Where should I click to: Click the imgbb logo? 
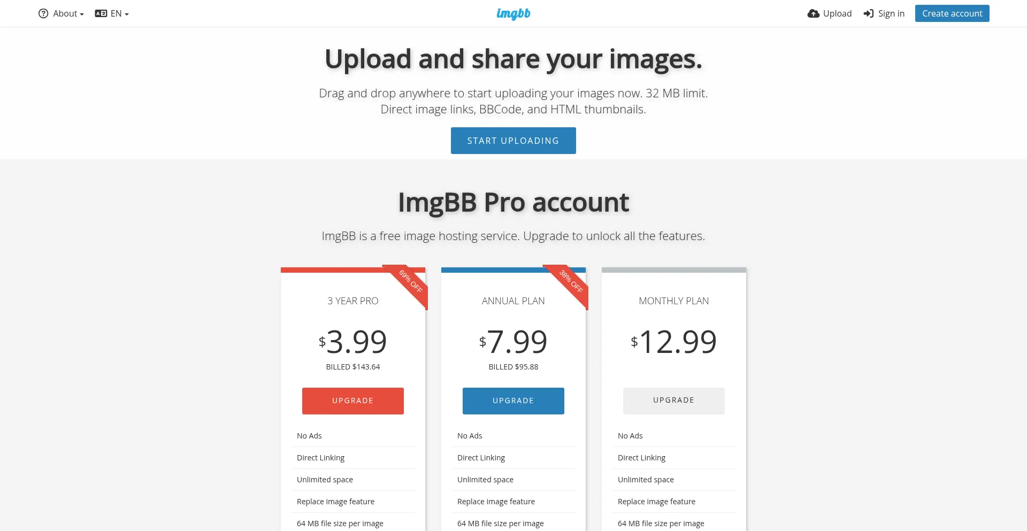click(x=513, y=14)
